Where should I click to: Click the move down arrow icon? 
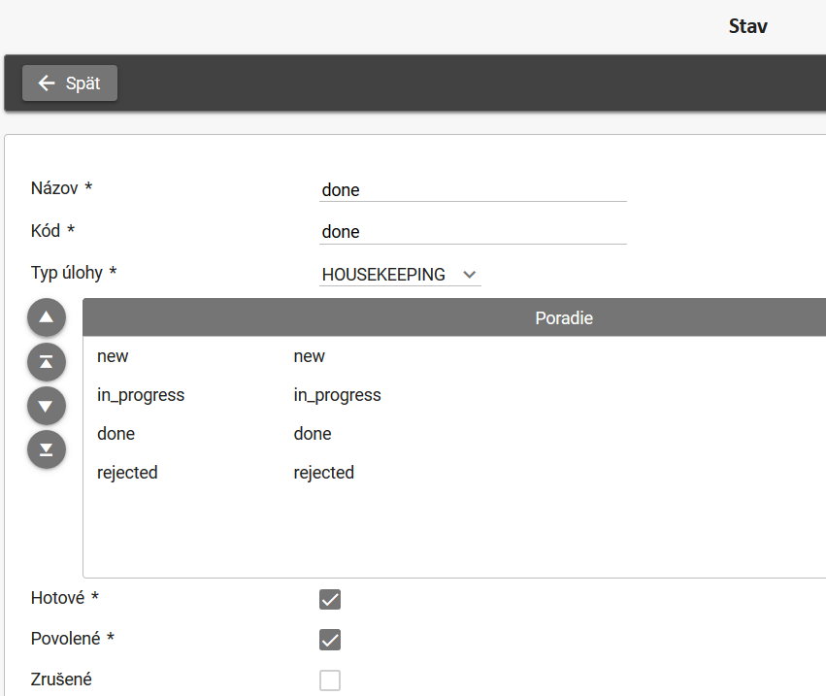point(47,406)
